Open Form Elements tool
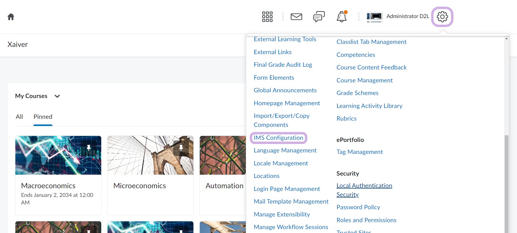Image resolution: width=517 pixels, height=233 pixels. tap(274, 78)
